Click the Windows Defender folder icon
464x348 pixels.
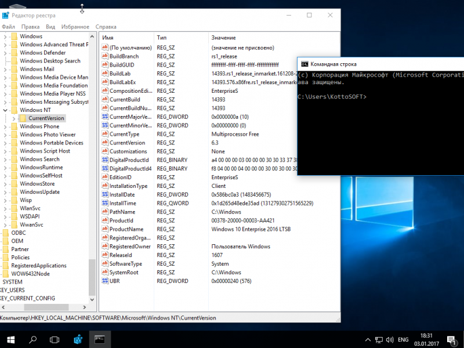[14, 53]
